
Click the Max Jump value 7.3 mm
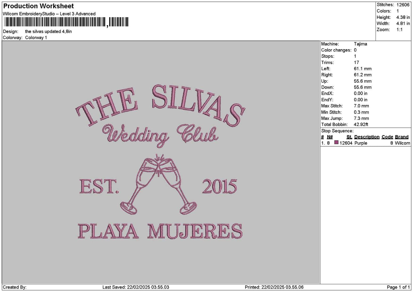coord(362,118)
